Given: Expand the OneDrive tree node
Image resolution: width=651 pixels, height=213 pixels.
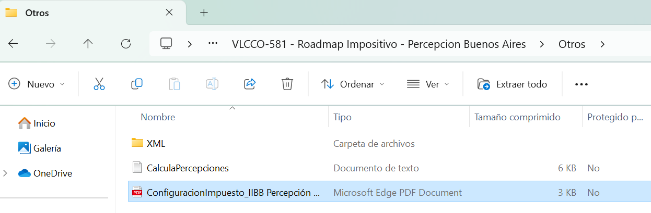Looking at the screenshot, I should point(5,173).
